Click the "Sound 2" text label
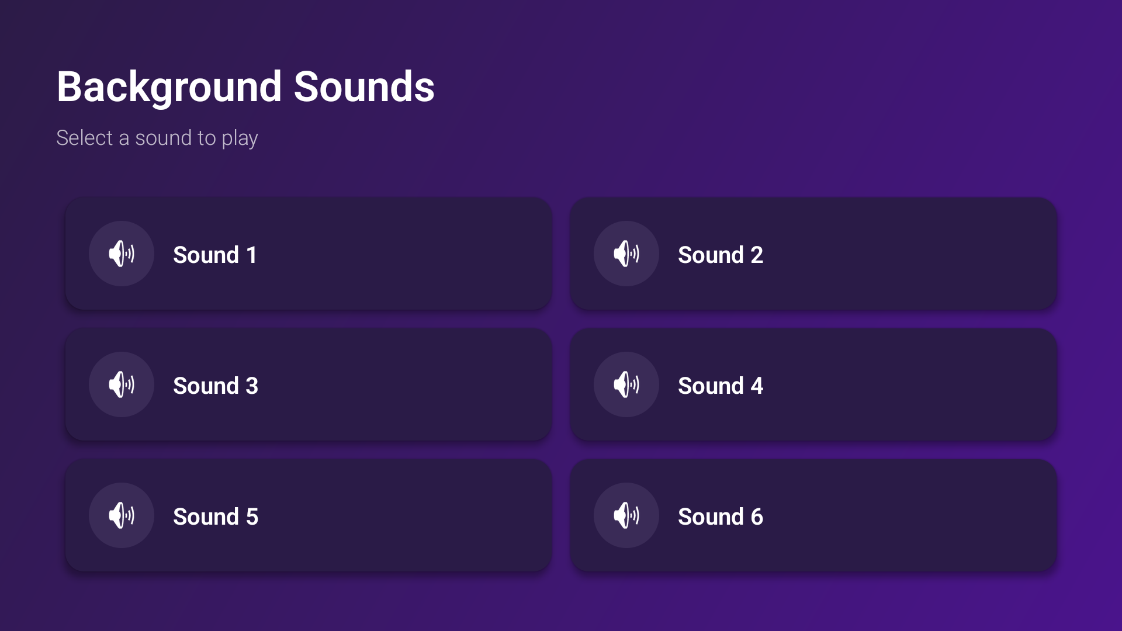The width and height of the screenshot is (1122, 631). coord(720,255)
